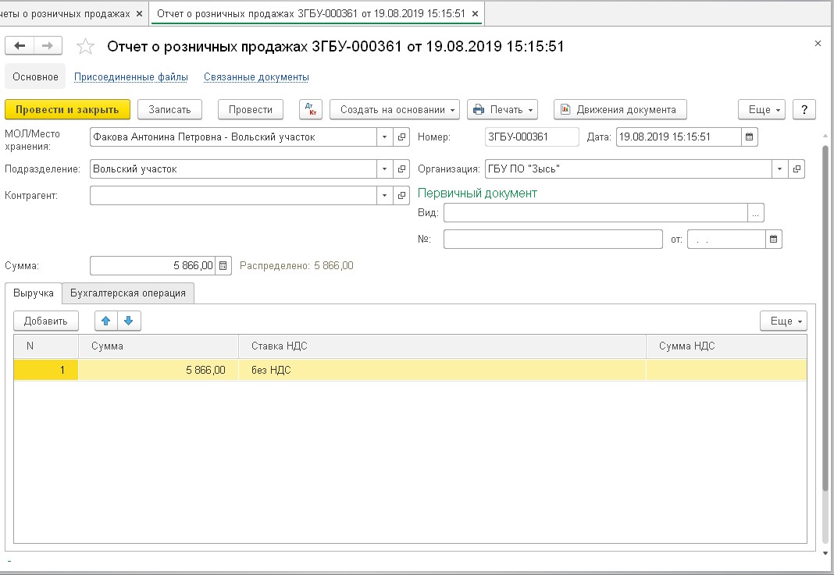Open calendar for primary document date
The image size is (834, 575).
[x=774, y=240]
